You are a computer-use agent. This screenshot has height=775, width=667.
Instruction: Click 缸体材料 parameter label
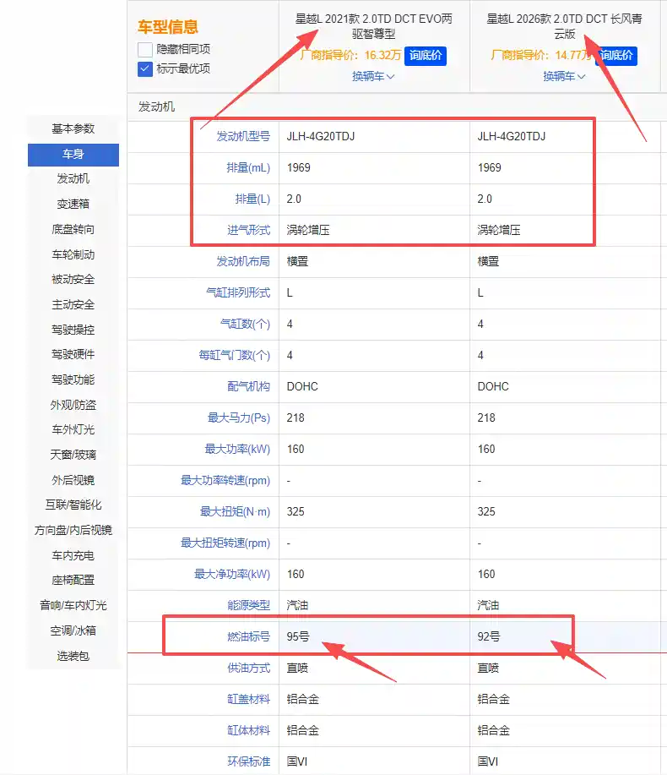click(248, 730)
